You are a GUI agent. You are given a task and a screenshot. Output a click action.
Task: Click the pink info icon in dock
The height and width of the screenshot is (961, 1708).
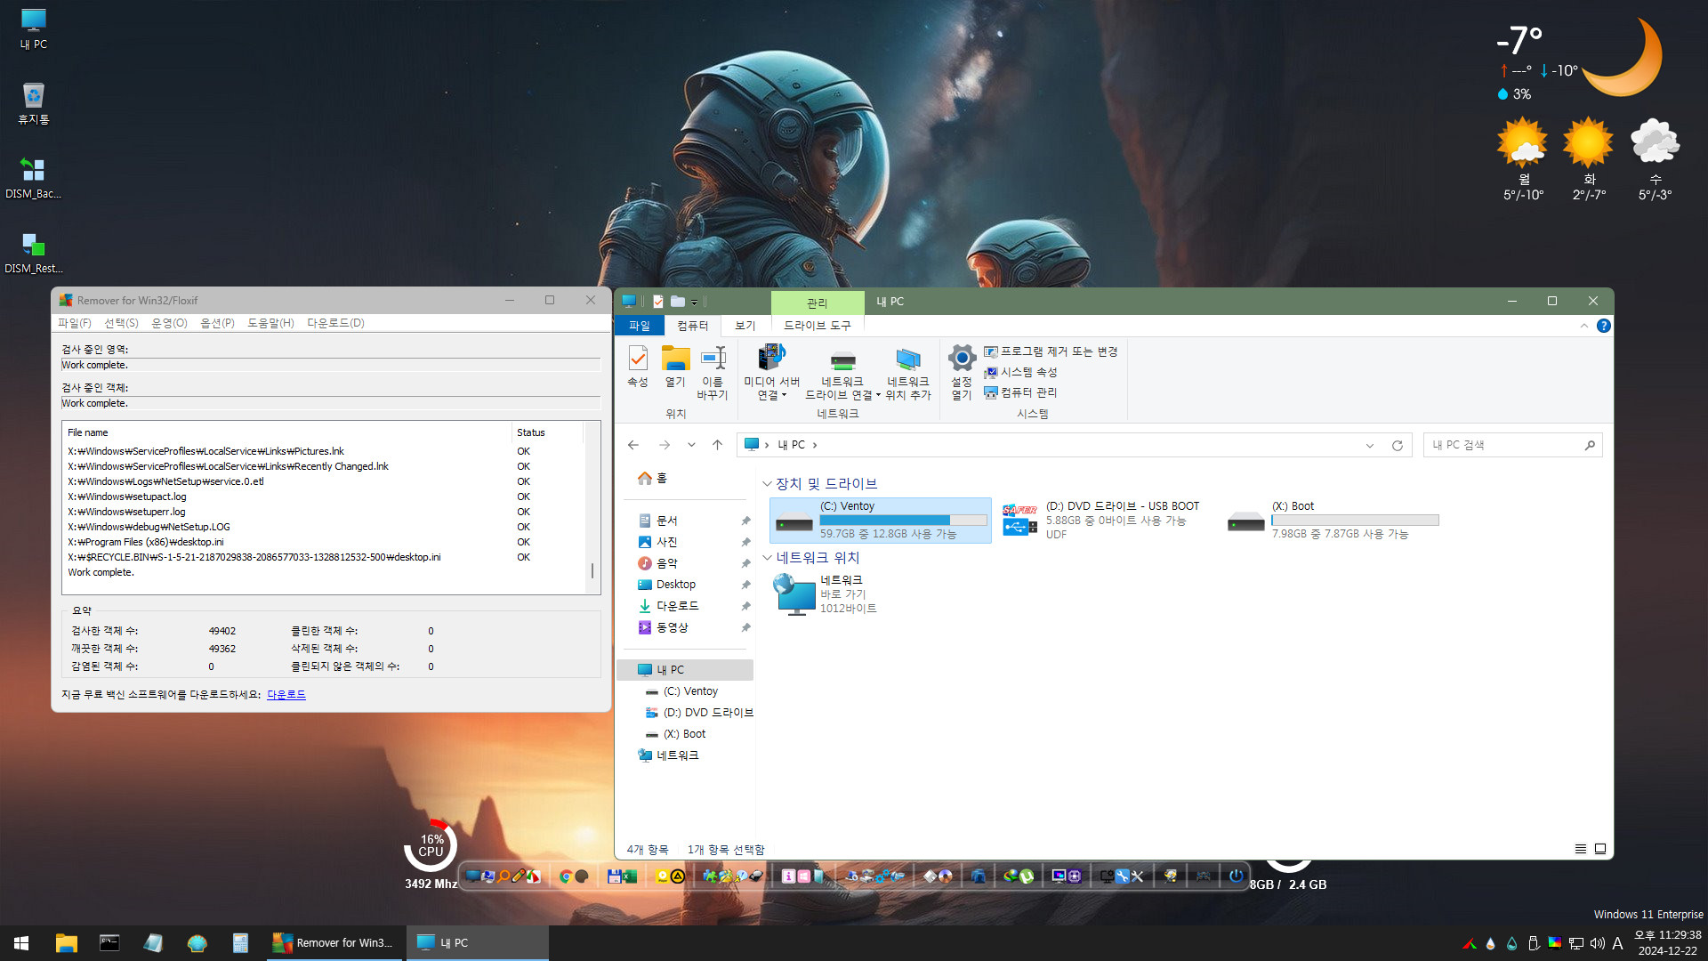tap(788, 876)
